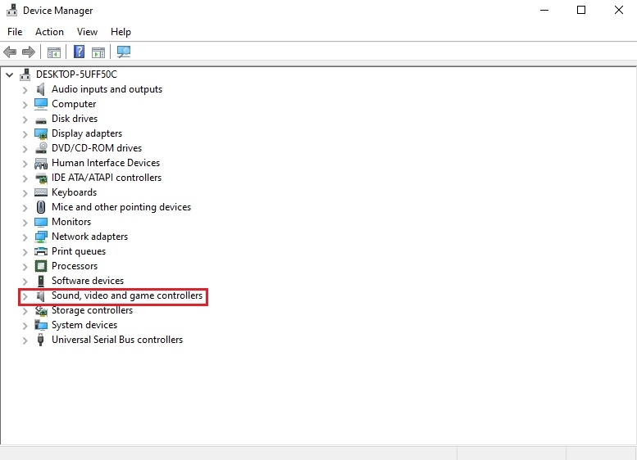Open the Help menu
The width and height of the screenshot is (637, 460).
(x=121, y=32)
